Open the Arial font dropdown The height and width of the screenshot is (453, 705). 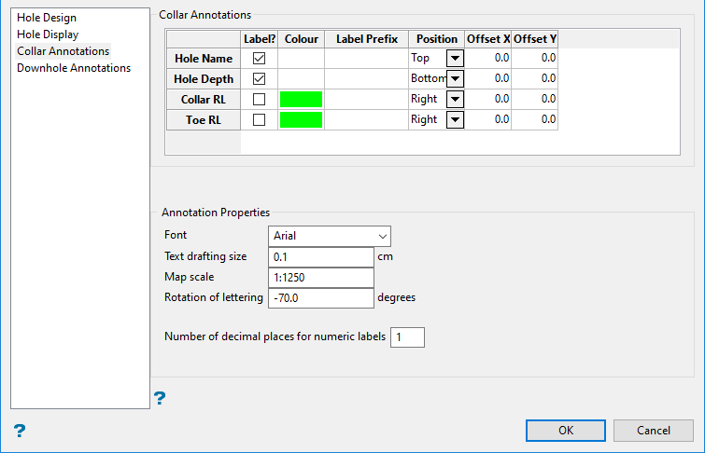(329, 236)
